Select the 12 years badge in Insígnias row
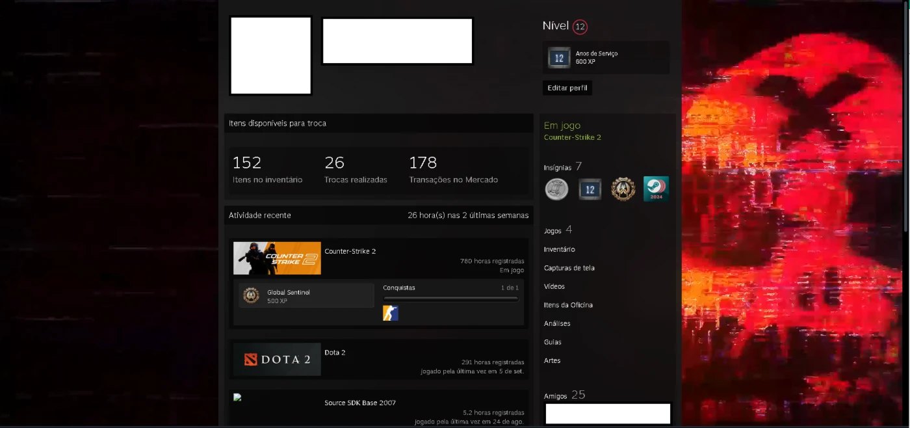The height and width of the screenshot is (428, 910). pos(590,189)
